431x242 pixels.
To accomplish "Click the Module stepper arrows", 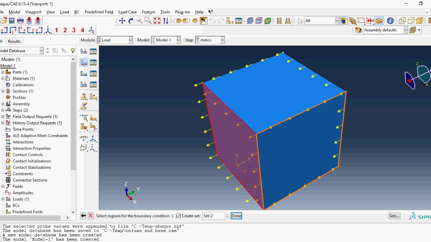I will click(99, 40).
